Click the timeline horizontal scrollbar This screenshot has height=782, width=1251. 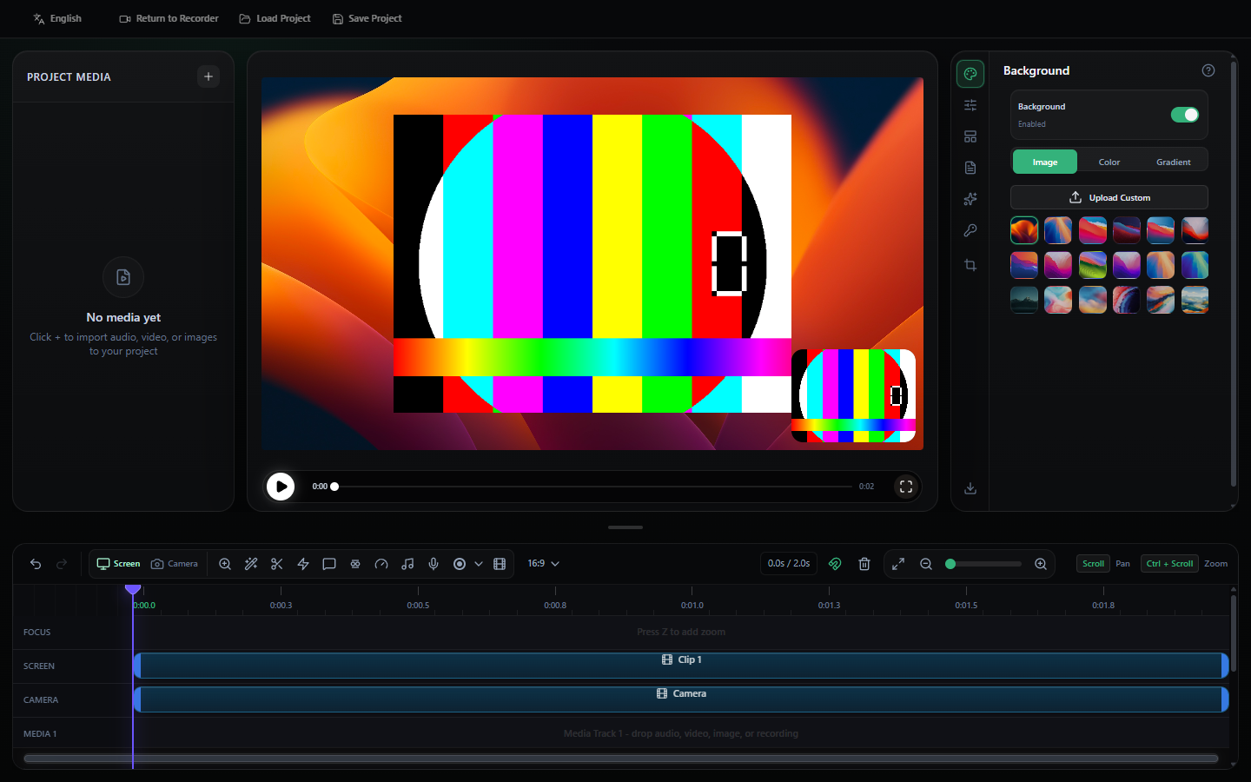coord(621,759)
